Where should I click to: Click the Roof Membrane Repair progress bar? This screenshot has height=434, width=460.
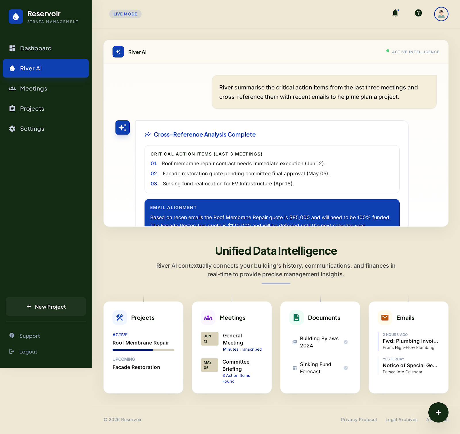point(143,350)
